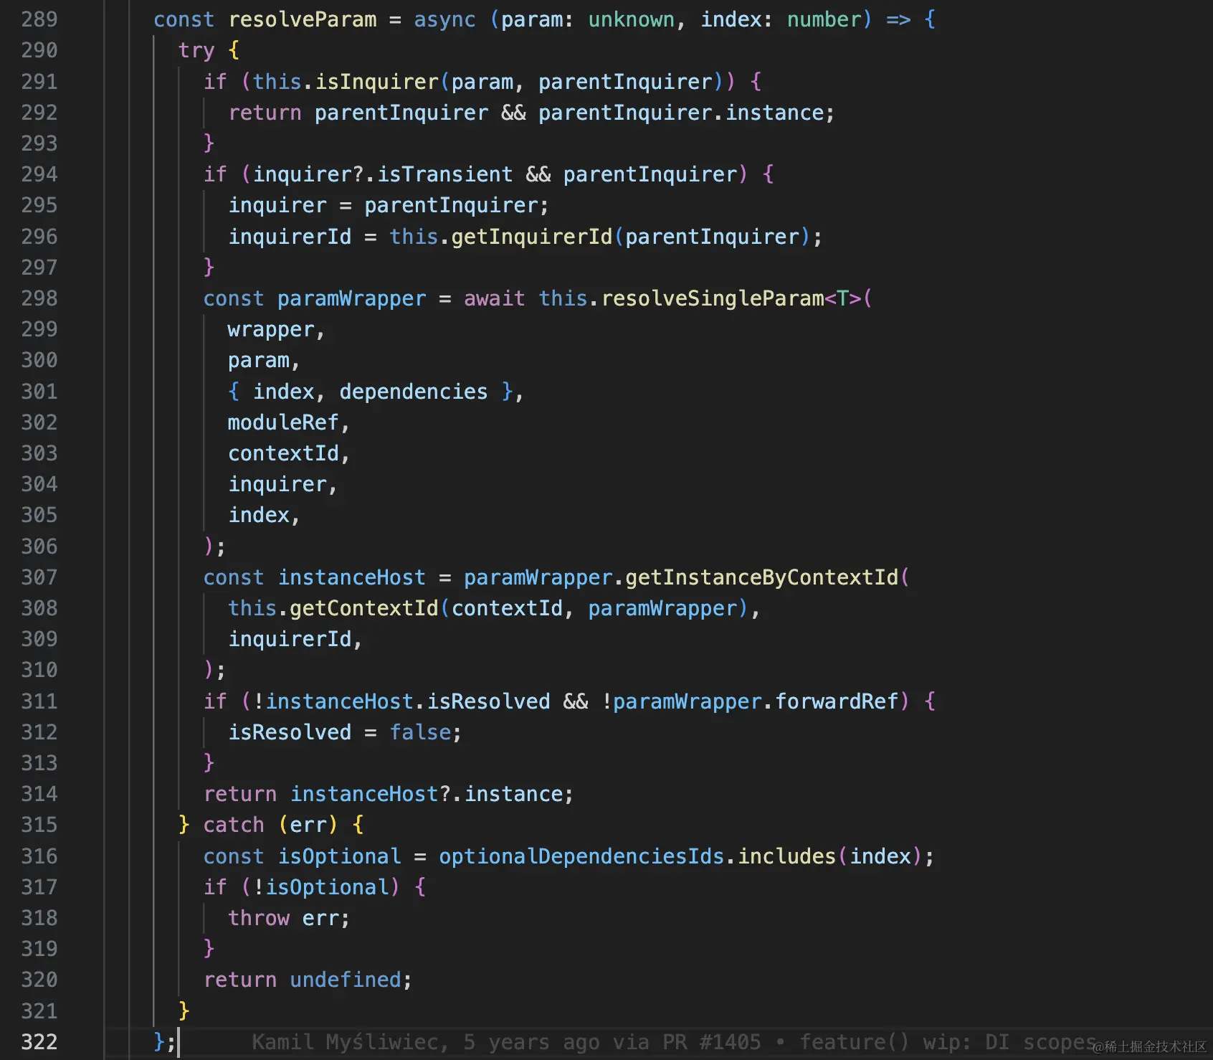The image size is (1213, 1060).
Task: Click the !isOptional condition on line 317
Action: (320, 887)
